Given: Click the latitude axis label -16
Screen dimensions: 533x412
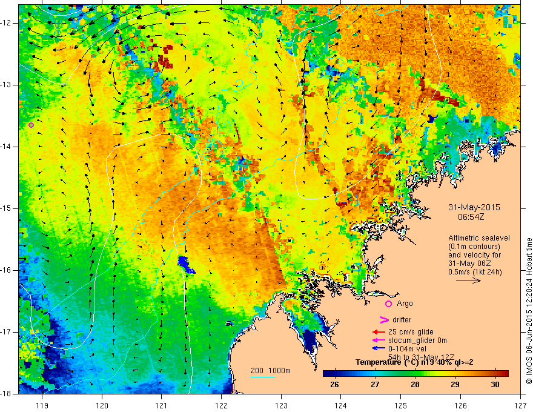Looking at the screenshot, I should coord(7,270).
